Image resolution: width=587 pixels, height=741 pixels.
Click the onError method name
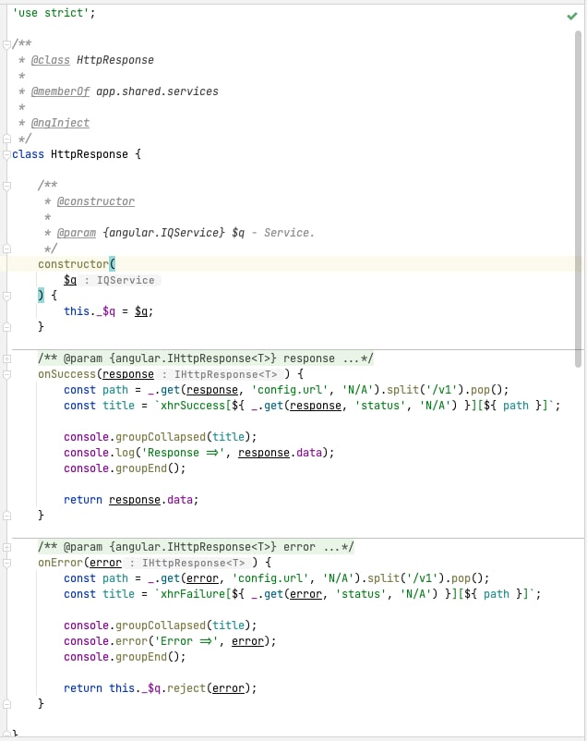pos(60,563)
